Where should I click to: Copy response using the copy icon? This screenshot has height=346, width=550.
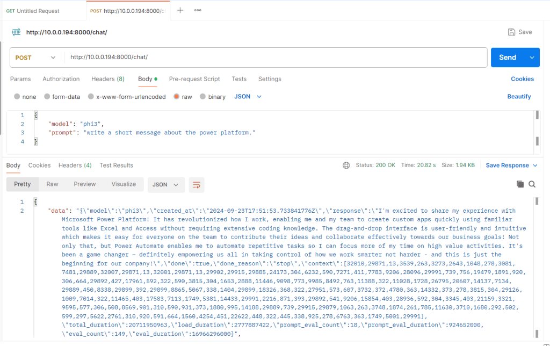[520, 184]
